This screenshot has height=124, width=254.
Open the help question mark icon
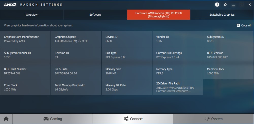click(x=217, y=5)
